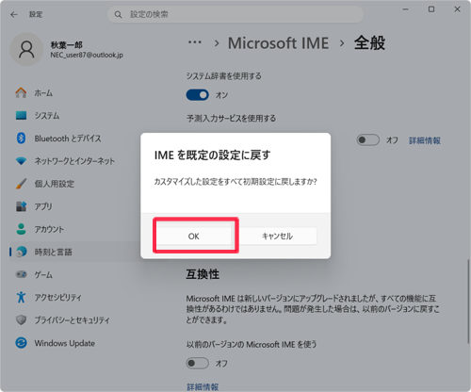Viewport: 471px width, 392px height.
Task: Click the Windows Update sync icon
Action: (x=21, y=343)
